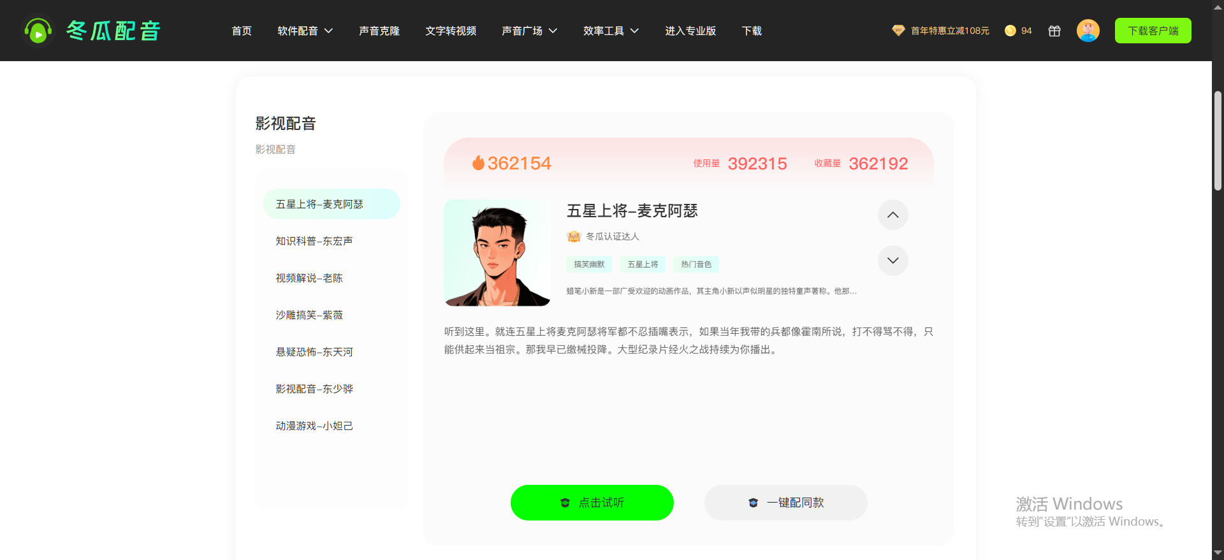This screenshot has height=560, width=1224.
Task: Open the gift box icon in header
Action: click(1054, 31)
